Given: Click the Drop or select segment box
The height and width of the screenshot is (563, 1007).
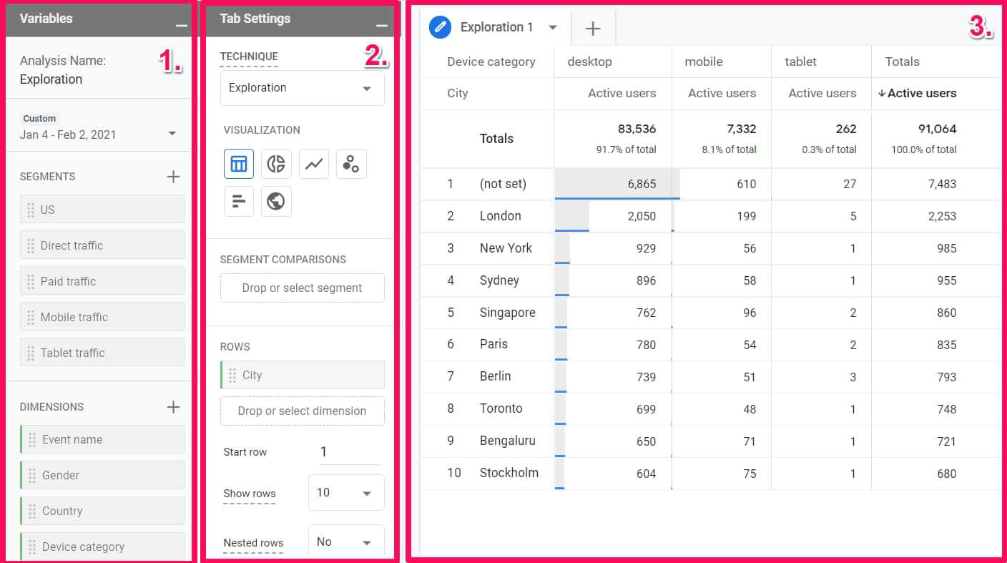Looking at the screenshot, I should point(302,288).
